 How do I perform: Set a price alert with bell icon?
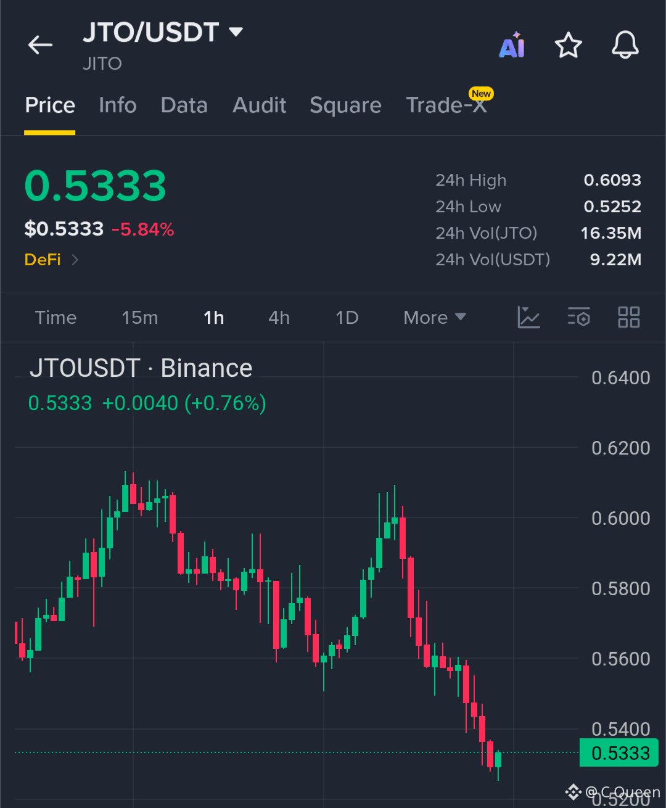[x=625, y=45]
